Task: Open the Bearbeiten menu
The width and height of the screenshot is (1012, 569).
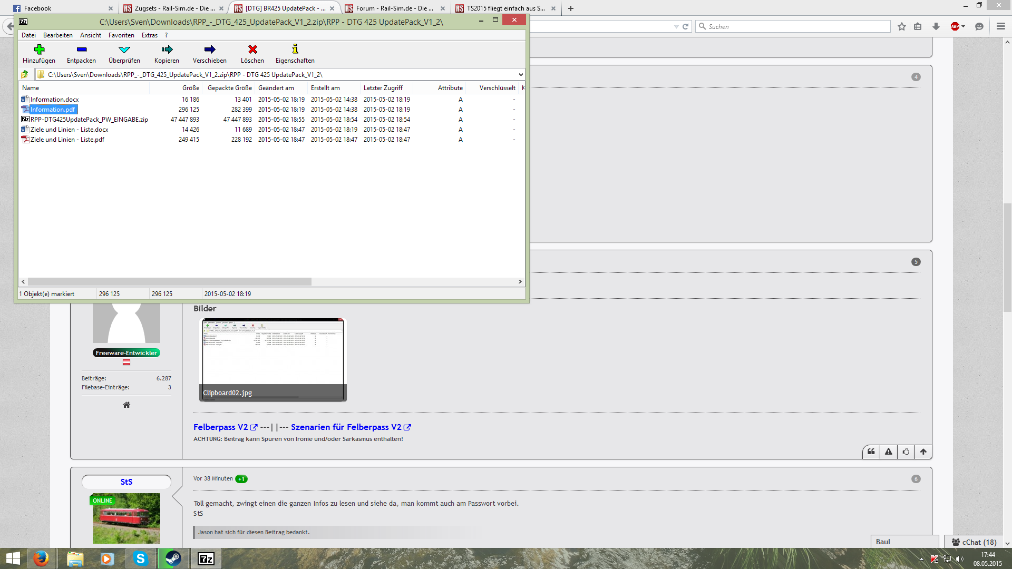Action: point(57,35)
